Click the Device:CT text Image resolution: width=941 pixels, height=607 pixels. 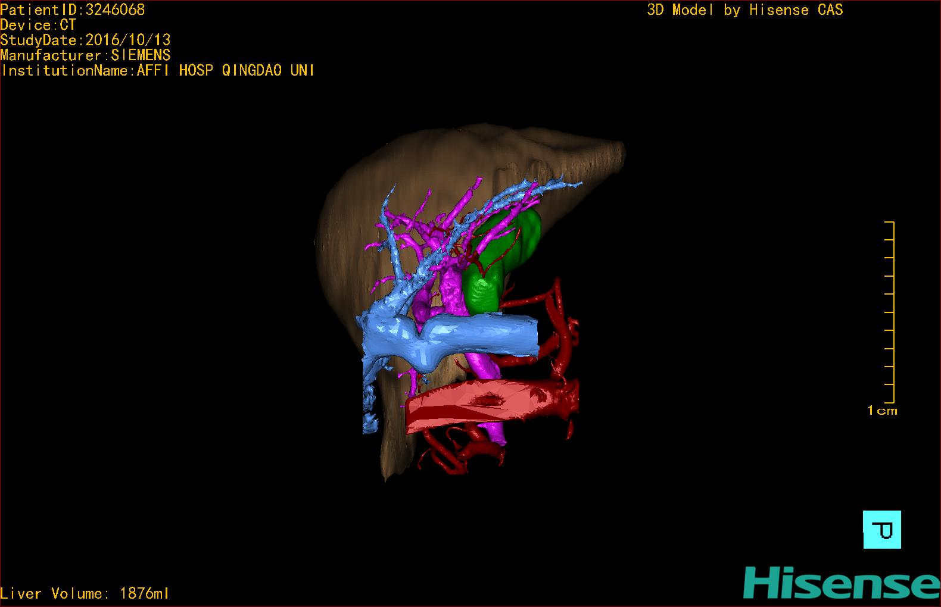coord(38,25)
